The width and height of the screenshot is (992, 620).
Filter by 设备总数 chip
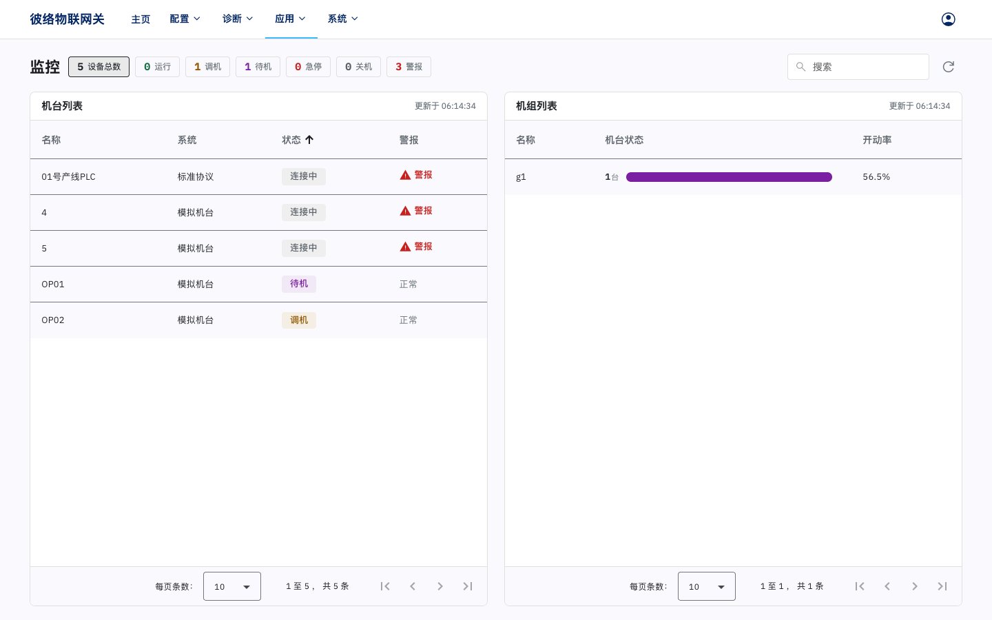(99, 67)
